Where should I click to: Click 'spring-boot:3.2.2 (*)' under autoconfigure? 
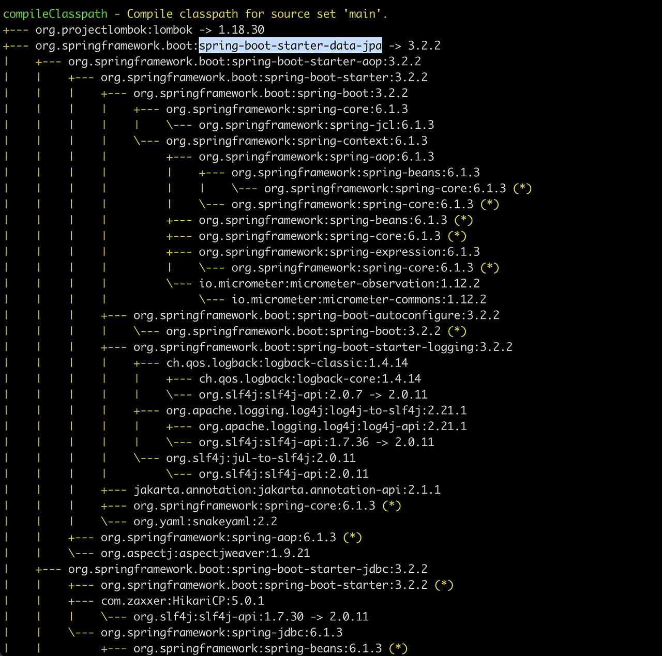317,331
